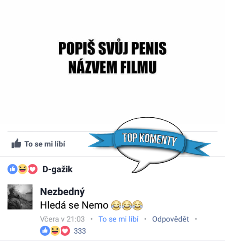Viewport: 225px width, 242px height.
Task: Click the heart icon in comment reactions
Action: pyautogui.click(x=65, y=231)
